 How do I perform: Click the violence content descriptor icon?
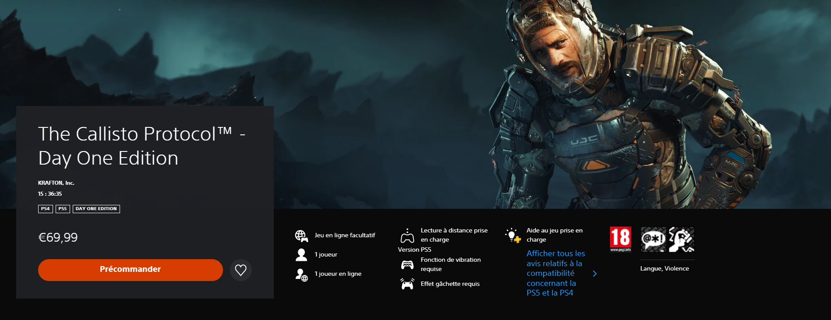click(681, 239)
